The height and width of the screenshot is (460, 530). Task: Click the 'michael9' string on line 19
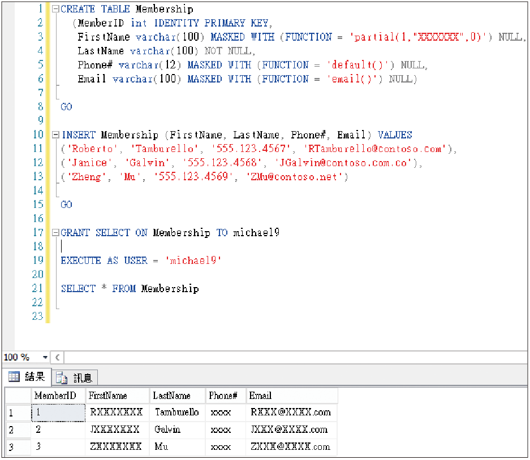193,261
